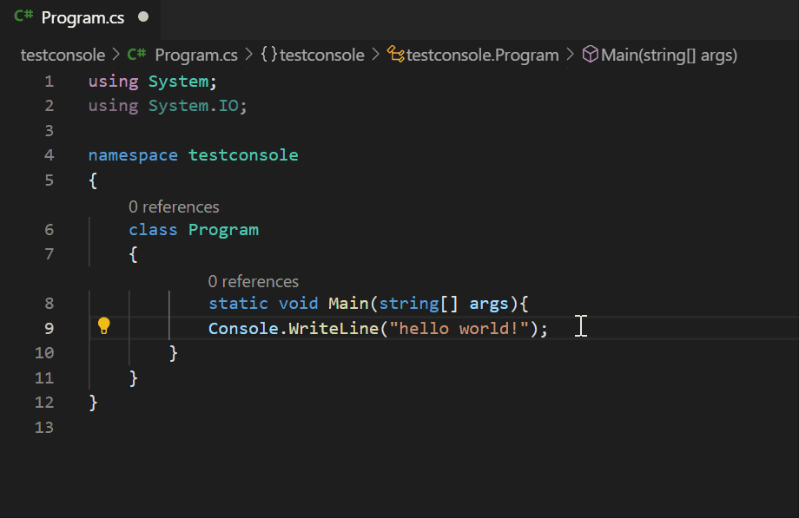Viewport: 799px width, 518px height.
Task: Click the class symbol icon before testconsole.Program
Action: [395, 54]
